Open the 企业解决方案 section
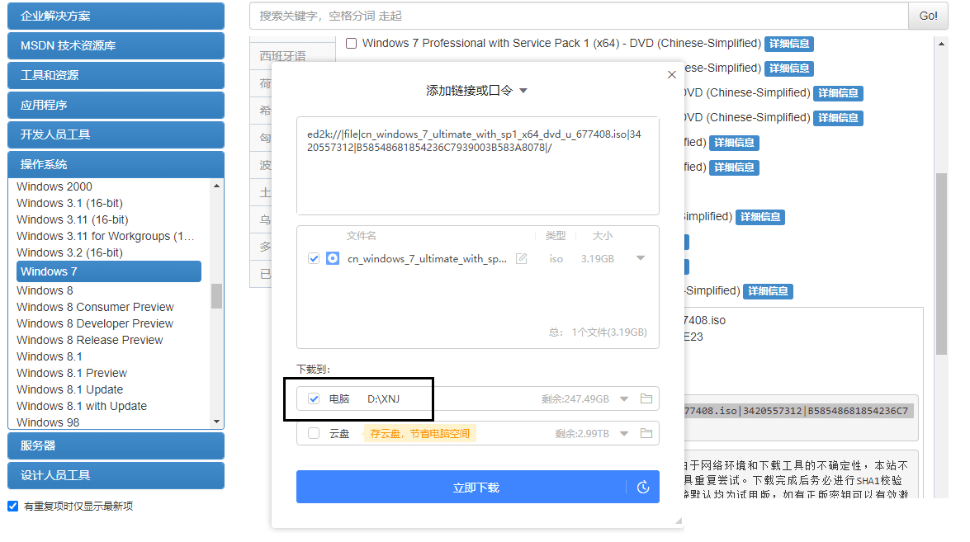The image size is (970, 542). 116,16
